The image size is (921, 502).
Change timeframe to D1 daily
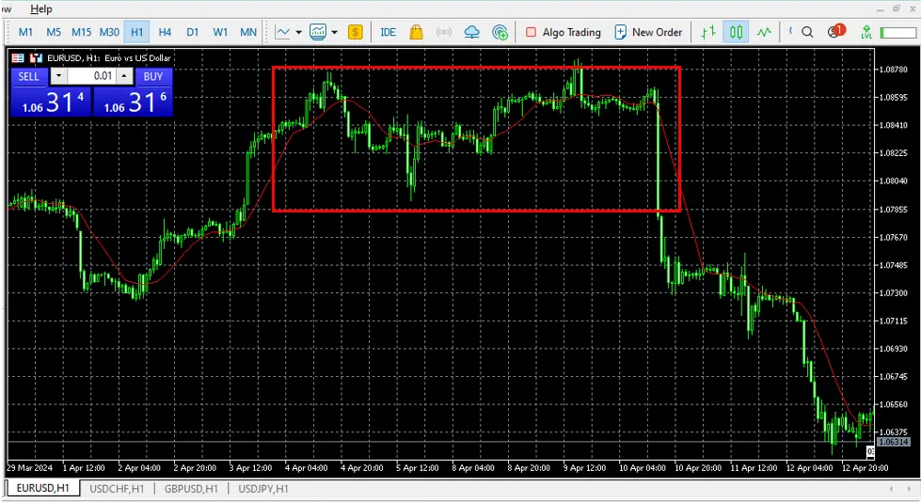[x=193, y=32]
